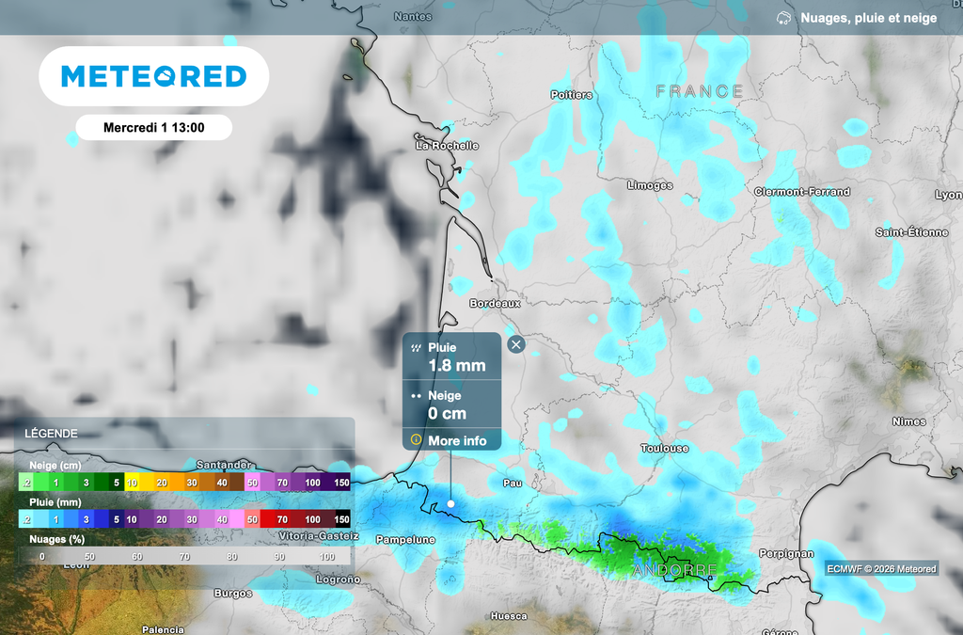963x635 pixels.
Task: Click the 100 value on Nuages scale
Action: coord(327,557)
